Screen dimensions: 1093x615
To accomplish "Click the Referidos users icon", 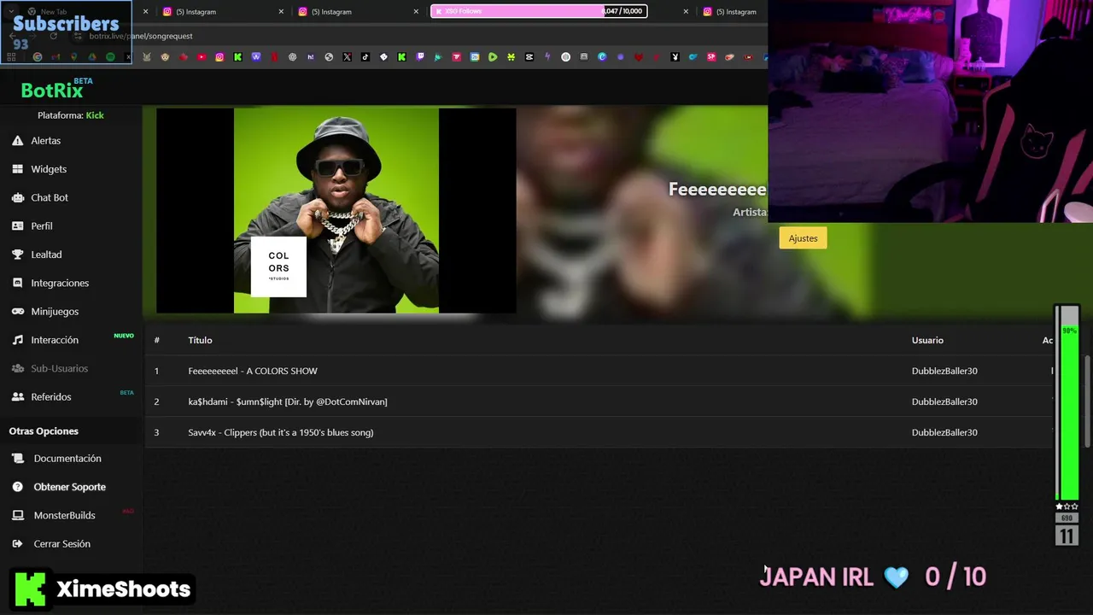I will (17, 397).
